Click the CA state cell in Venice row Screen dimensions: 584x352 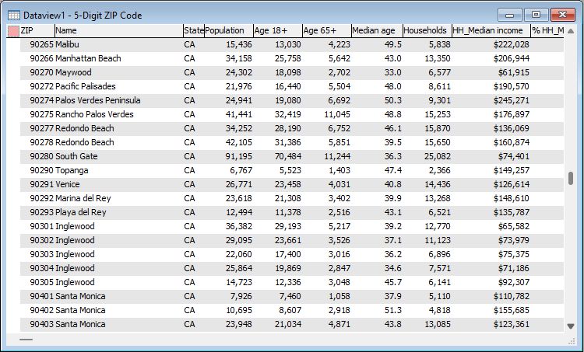[189, 184]
